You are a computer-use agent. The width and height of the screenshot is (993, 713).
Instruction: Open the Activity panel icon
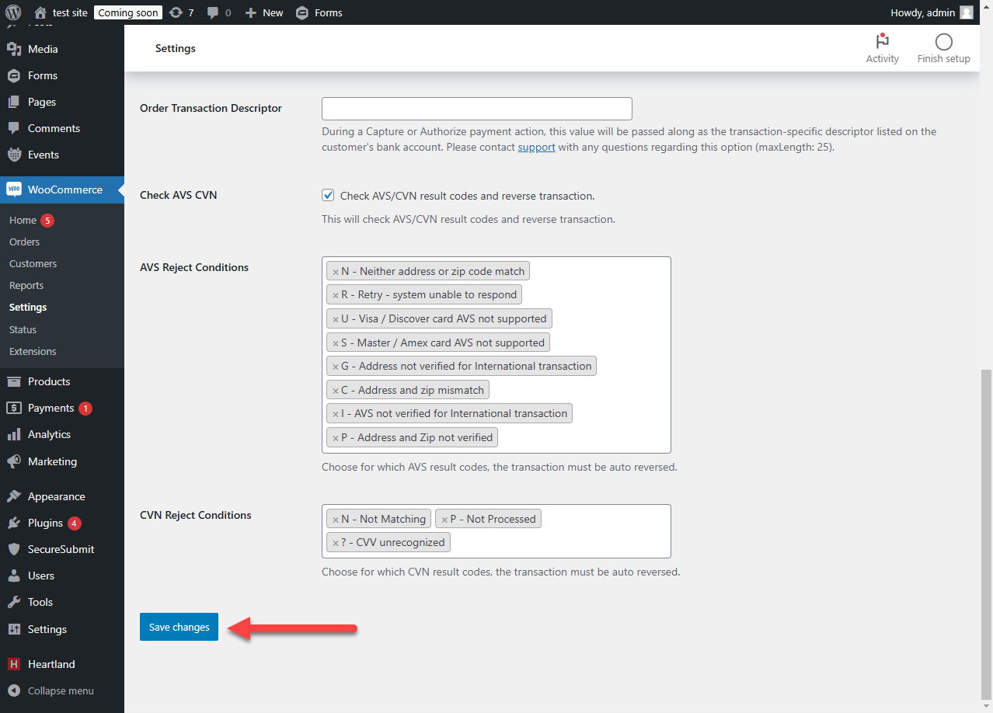coord(882,42)
